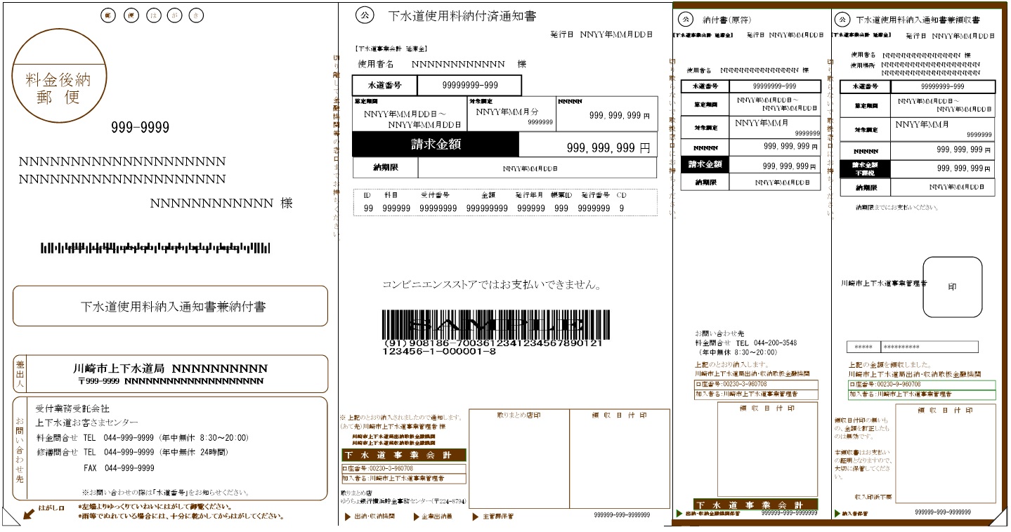Click the 科目 value 999999 in the ID row
Image resolution: width=1011 pixels, height=532 pixels.
[x=397, y=208]
